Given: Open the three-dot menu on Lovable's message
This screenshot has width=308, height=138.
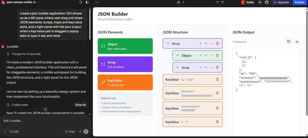Looking at the screenshot, I should (84, 47).
